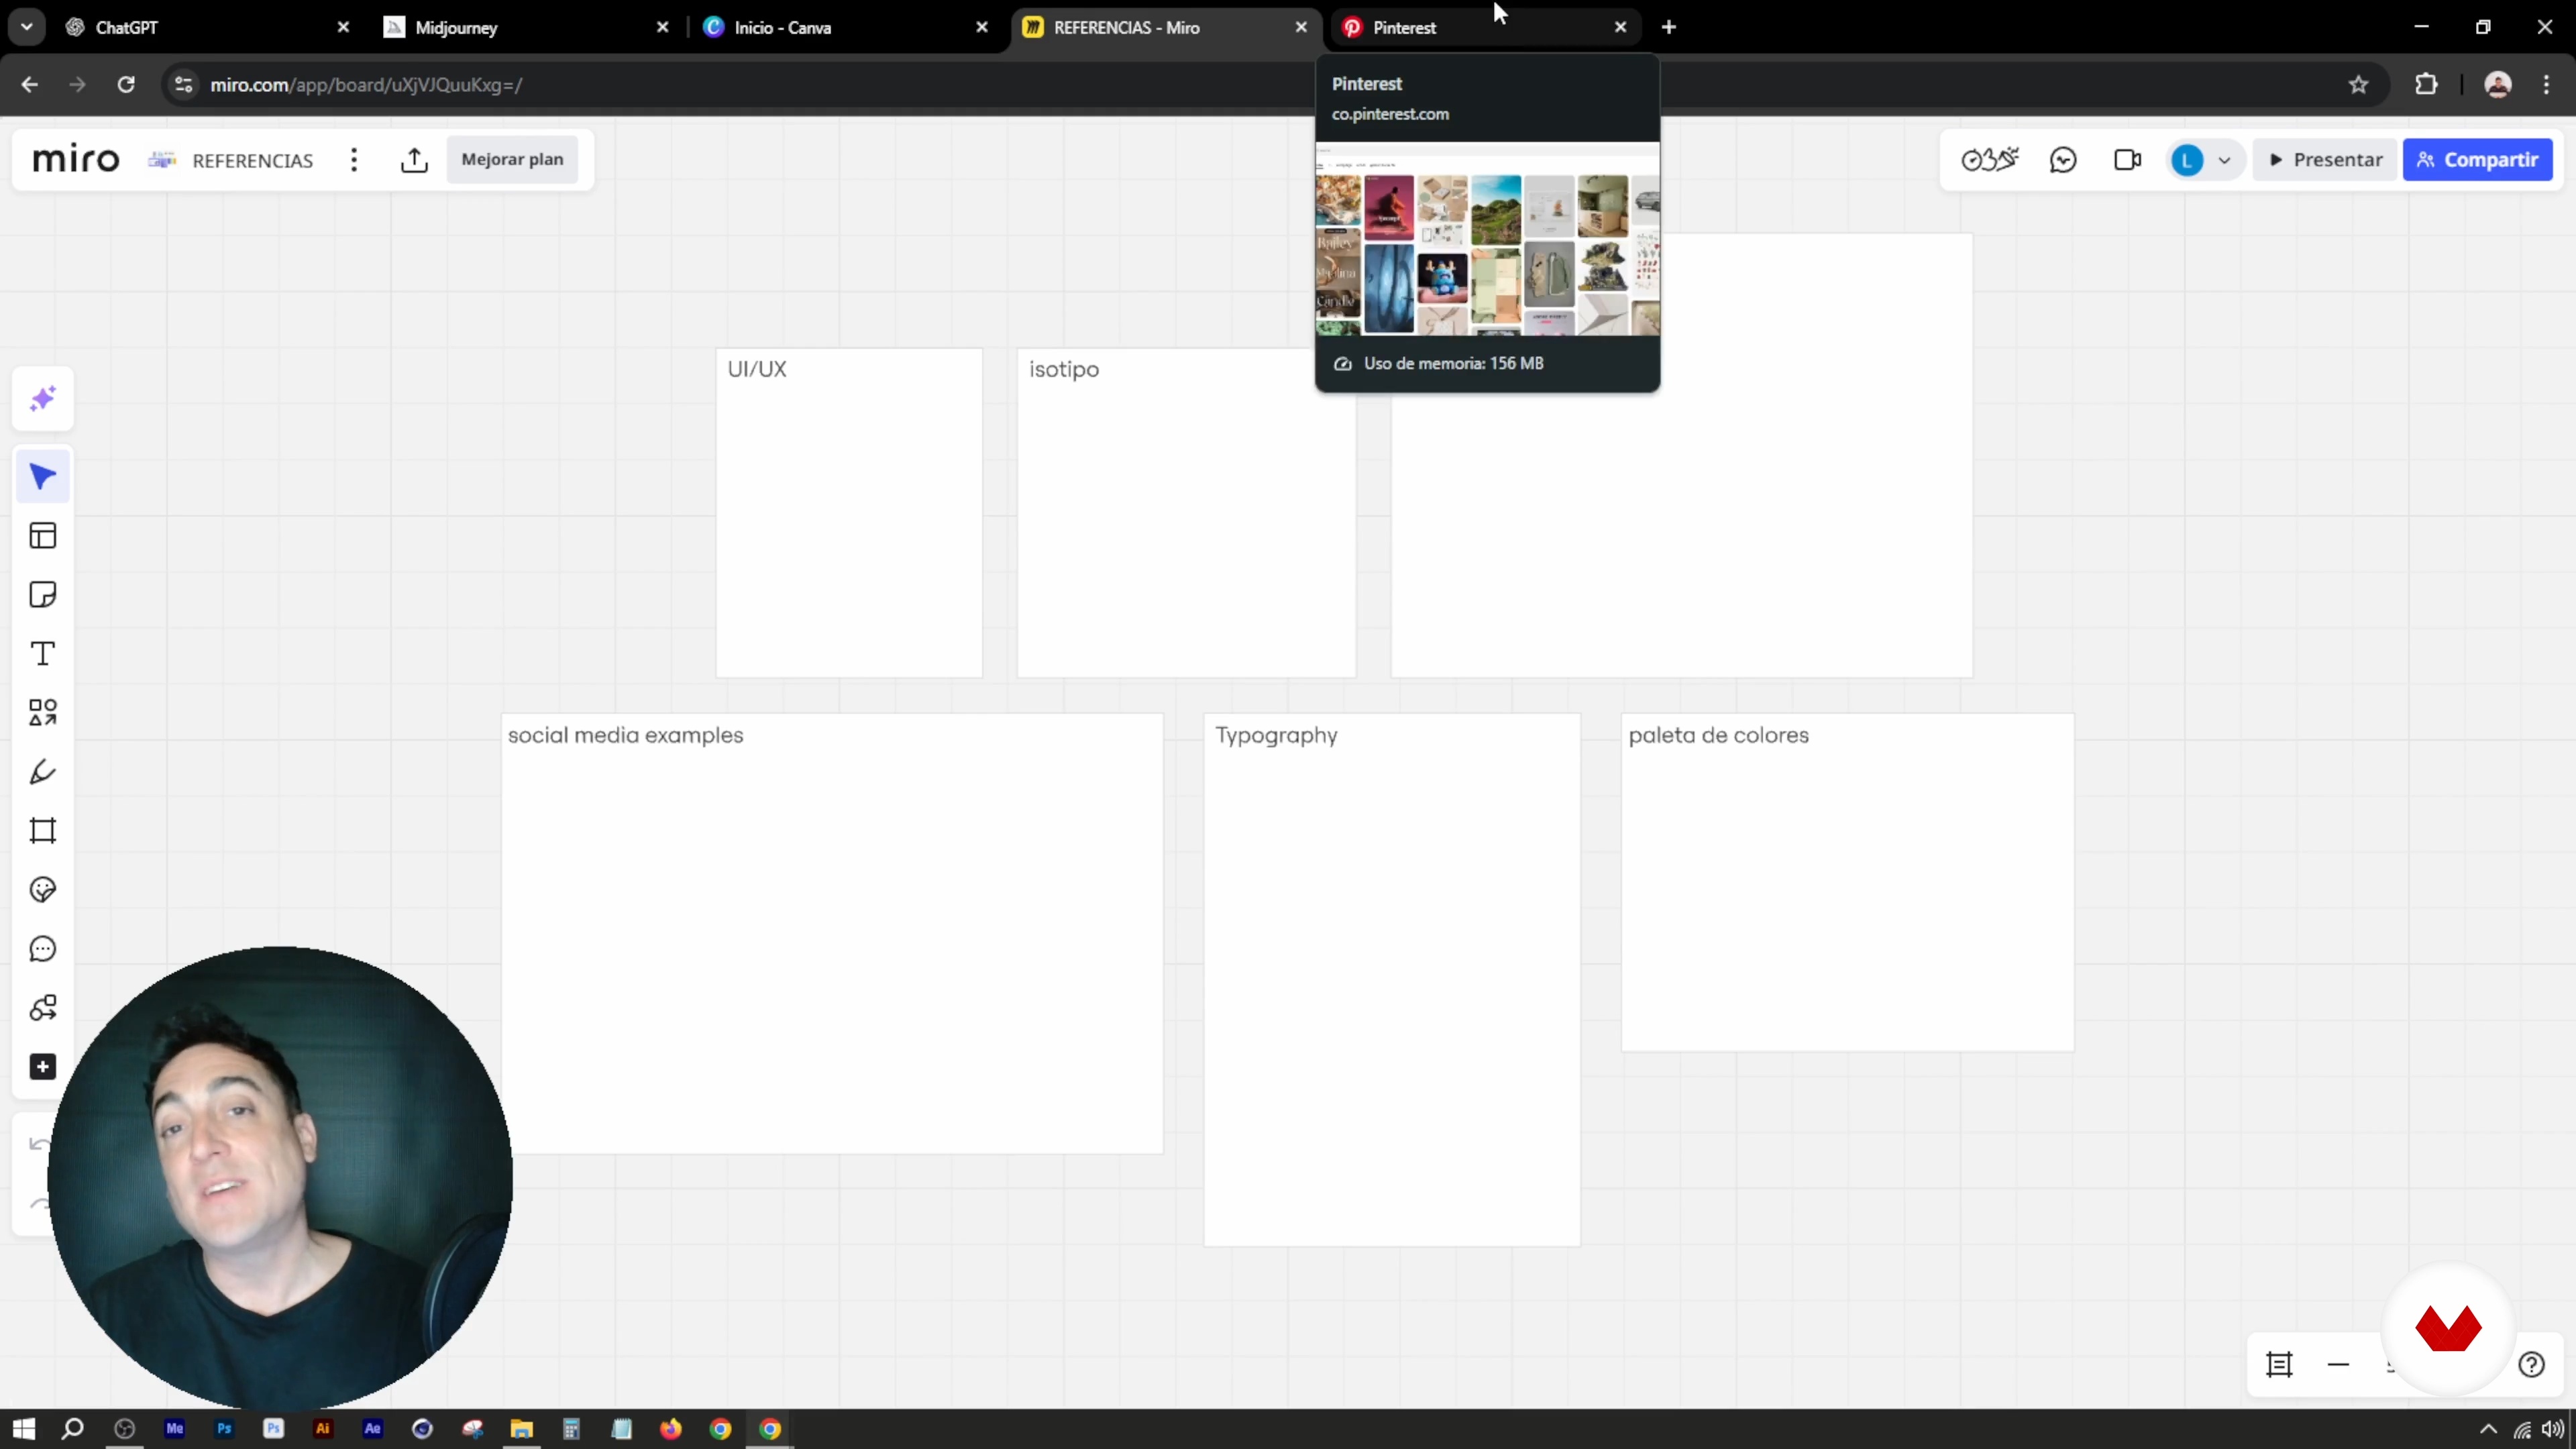Switch to the Midjourney tab
Viewport: 2576px width, 1449px height.
coord(525,27)
